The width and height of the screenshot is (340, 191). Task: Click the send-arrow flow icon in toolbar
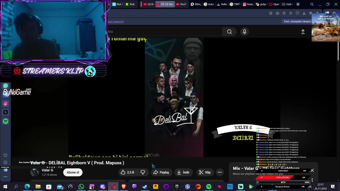291,13
